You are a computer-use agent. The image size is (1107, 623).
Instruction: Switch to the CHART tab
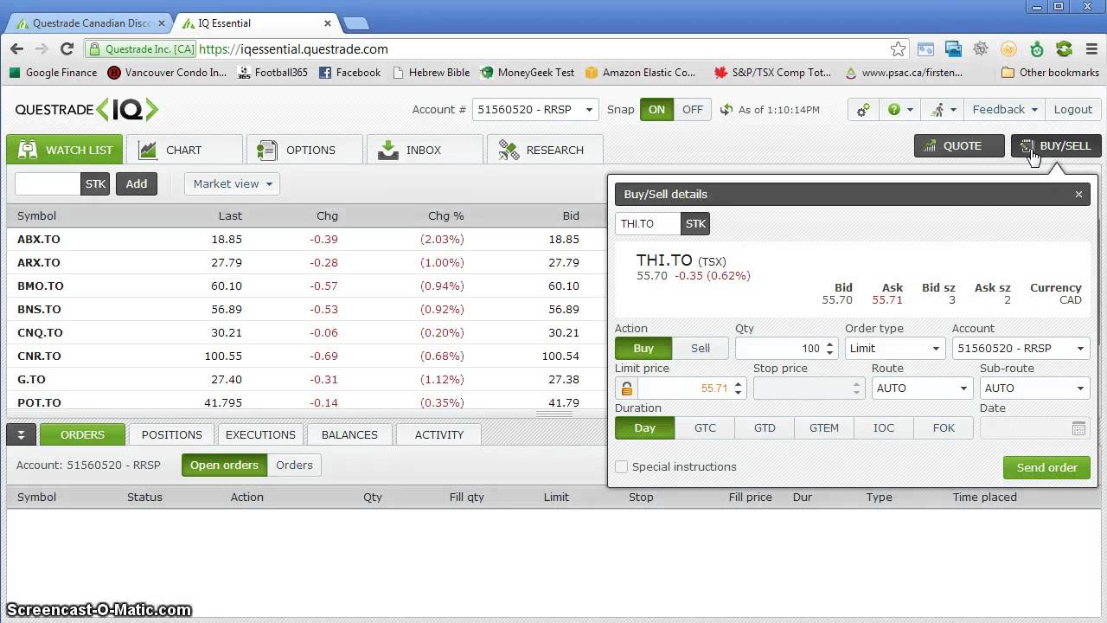coord(184,150)
